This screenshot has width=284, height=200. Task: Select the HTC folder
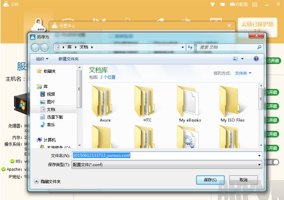[x=147, y=104]
